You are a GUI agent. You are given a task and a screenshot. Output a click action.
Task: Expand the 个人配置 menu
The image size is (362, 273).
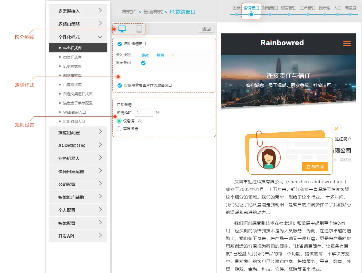click(78, 210)
